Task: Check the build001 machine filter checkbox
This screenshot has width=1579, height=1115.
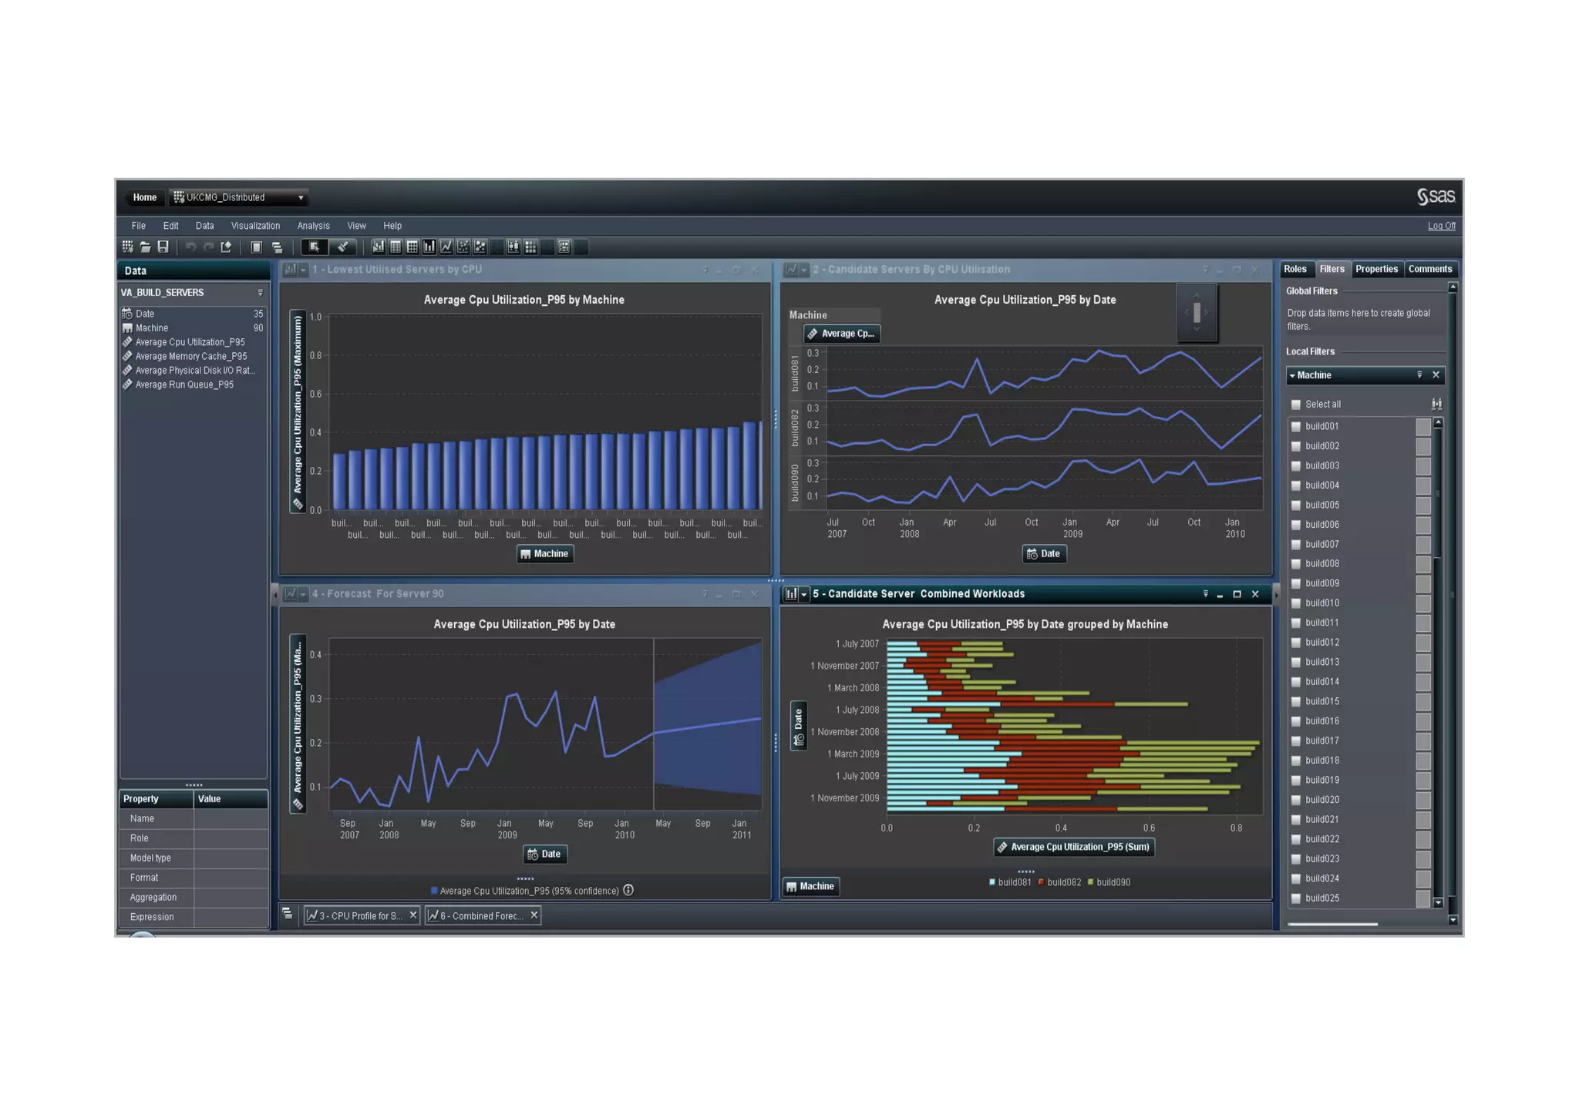Action: coord(1296,426)
